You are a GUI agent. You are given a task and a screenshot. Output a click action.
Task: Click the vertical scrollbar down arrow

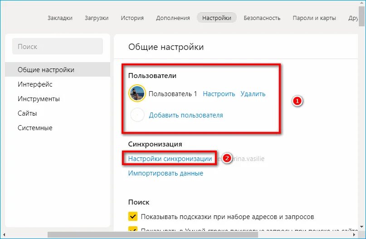coord(361,227)
